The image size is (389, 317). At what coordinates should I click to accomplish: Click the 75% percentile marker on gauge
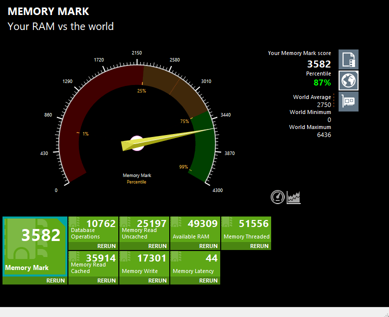184,121
